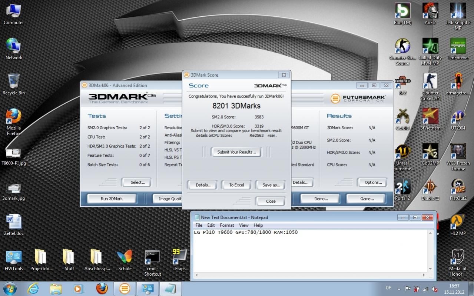Screen dimensions: 474x296
Task: Switch to 3DMark06 taskbar button
Action: pyautogui.click(x=125, y=289)
